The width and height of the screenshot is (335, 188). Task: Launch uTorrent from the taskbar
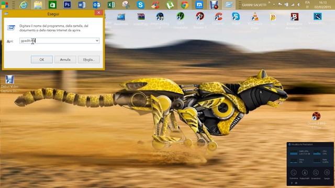coord(170,5)
